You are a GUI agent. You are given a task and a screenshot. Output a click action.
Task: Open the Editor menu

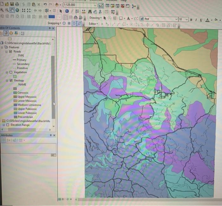pos(93,24)
